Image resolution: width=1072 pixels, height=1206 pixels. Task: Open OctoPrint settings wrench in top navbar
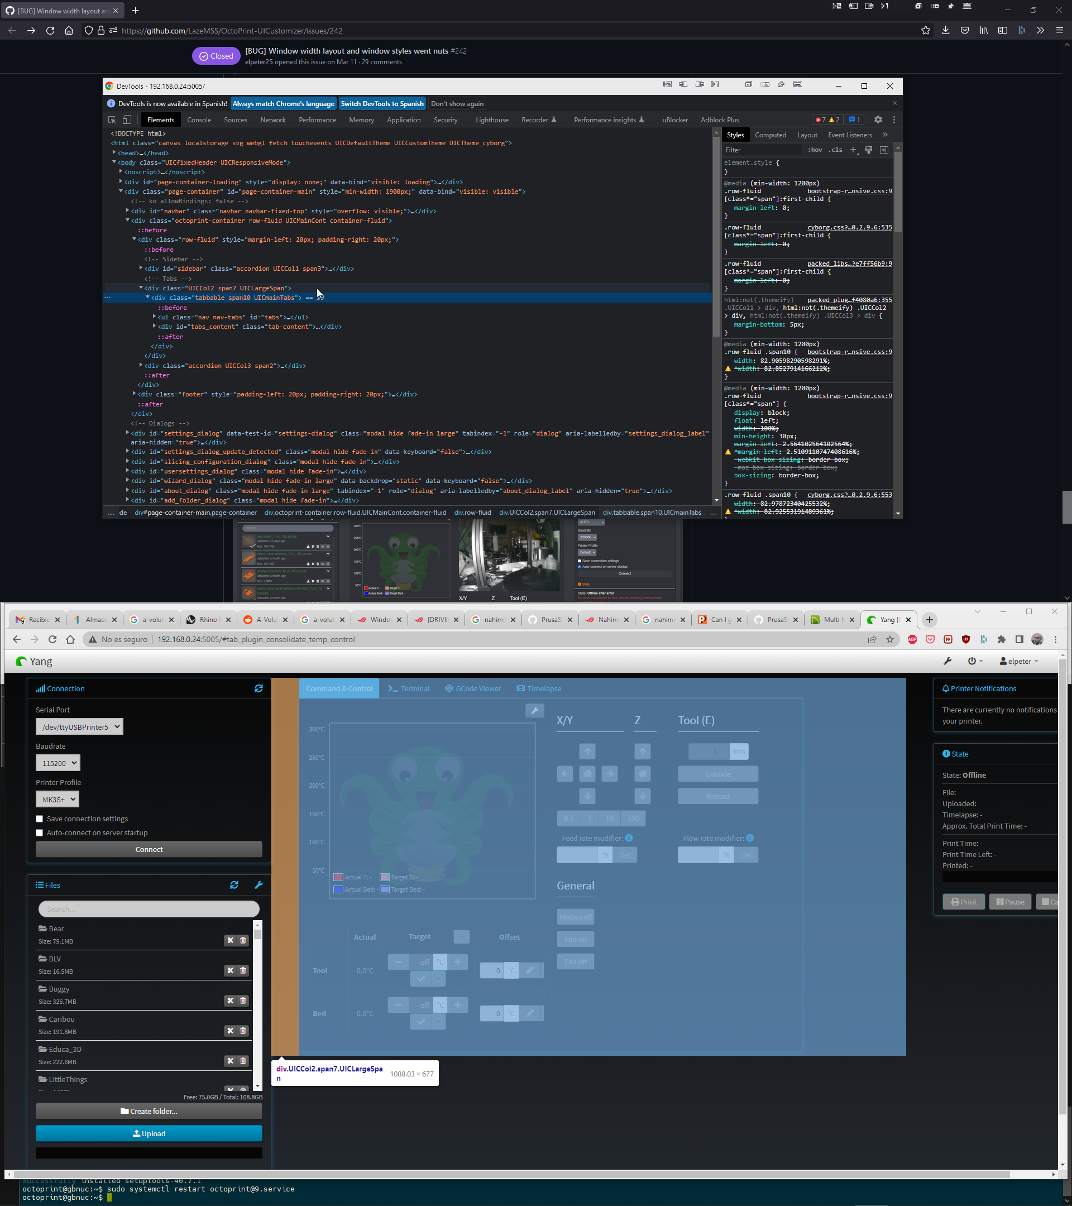[x=947, y=661]
